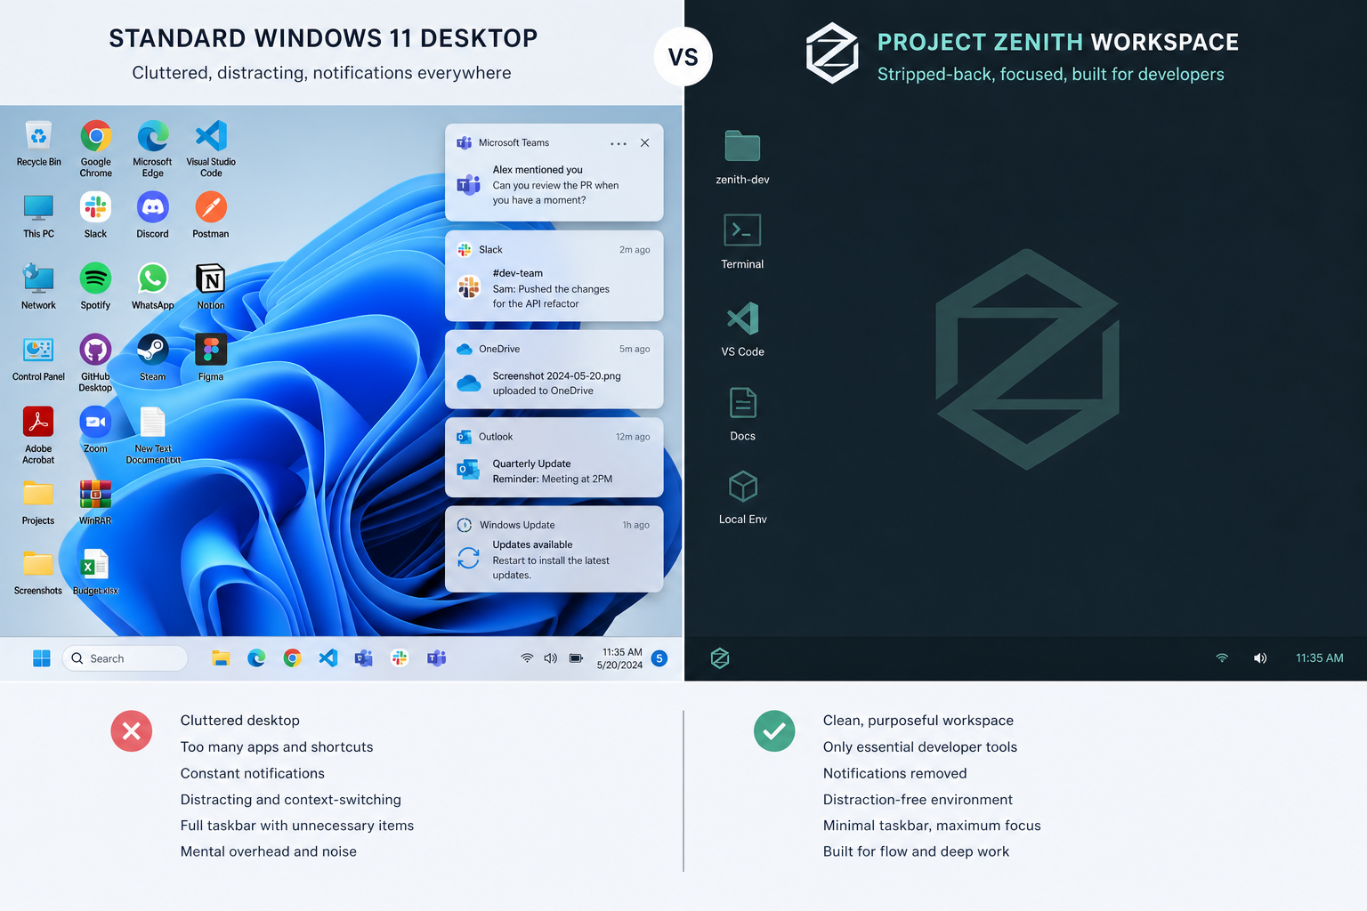1367x911 pixels.
Task: Open the OneDrive screenshot uploaded notification
Action: [x=554, y=369]
